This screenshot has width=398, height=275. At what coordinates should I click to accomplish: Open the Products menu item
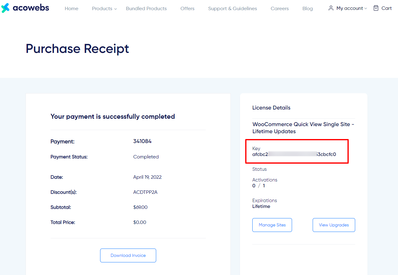tap(102, 9)
